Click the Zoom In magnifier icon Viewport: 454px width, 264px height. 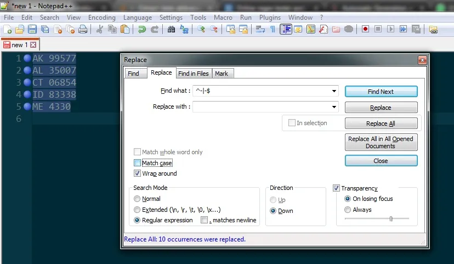point(201,29)
